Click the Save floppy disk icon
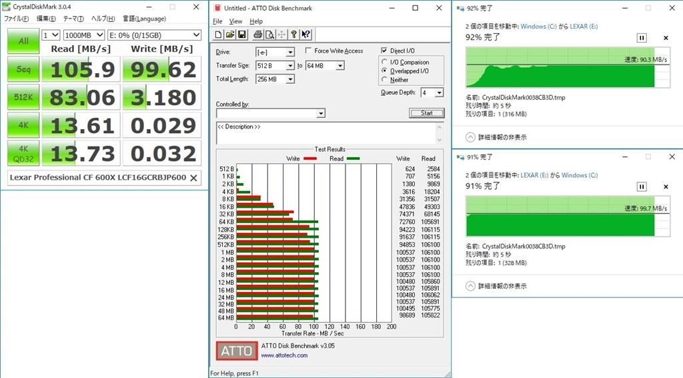 (x=241, y=35)
